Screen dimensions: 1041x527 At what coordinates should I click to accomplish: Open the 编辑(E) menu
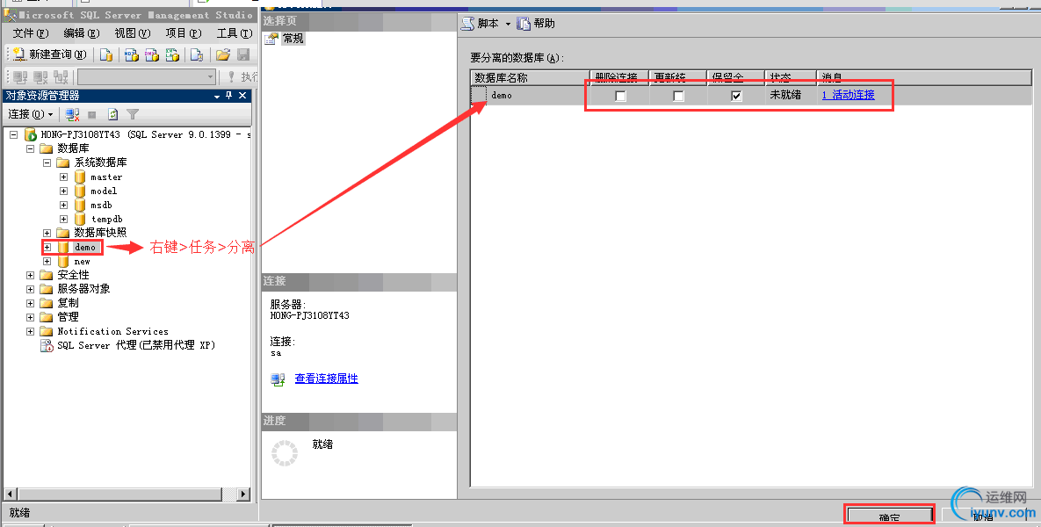pos(81,33)
